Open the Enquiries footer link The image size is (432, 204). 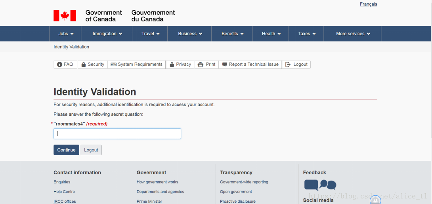(62, 182)
